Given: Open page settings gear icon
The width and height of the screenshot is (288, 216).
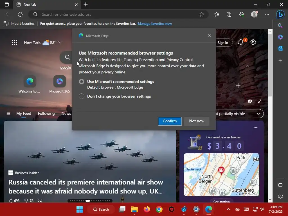Looking at the screenshot, I should [x=253, y=42].
